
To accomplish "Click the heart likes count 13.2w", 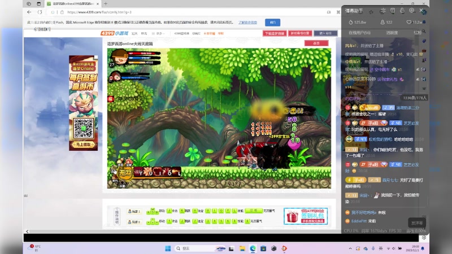I will [414, 22].
